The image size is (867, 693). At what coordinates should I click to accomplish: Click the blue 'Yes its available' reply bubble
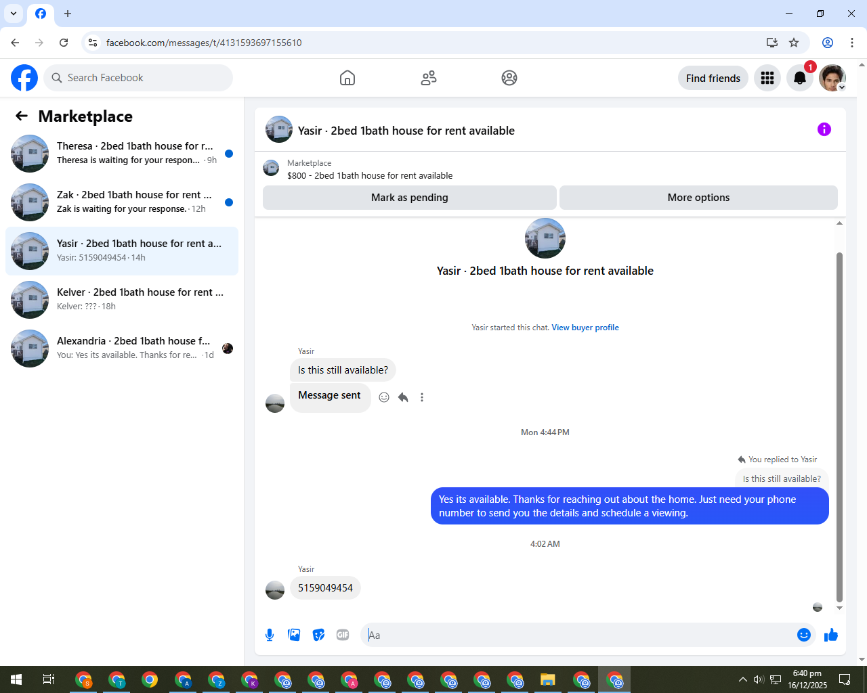click(x=630, y=506)
